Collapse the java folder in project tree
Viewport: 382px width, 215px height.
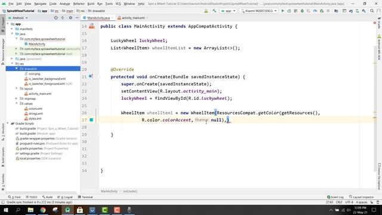point(12,34)
